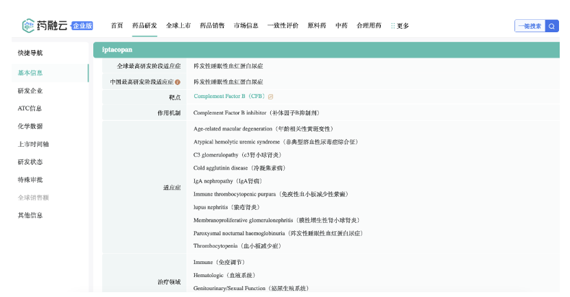Jump to 上市时间轴 section
The height and width of the screenshot is (297, 570).
click(33, 144)
